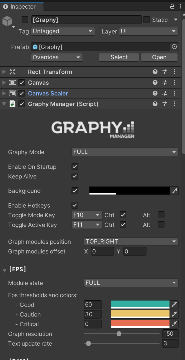Screen dimensions: 185x360
Task: Open Canvas Scaler preset settings icon
Action: tap(165, 93)
